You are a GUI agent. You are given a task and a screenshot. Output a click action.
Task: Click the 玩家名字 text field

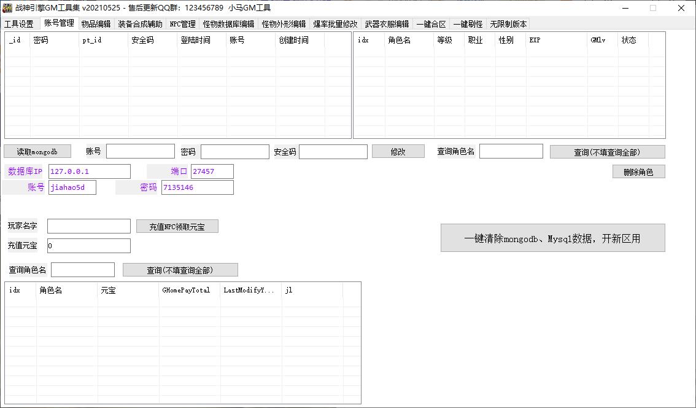[x=89, y=226]
